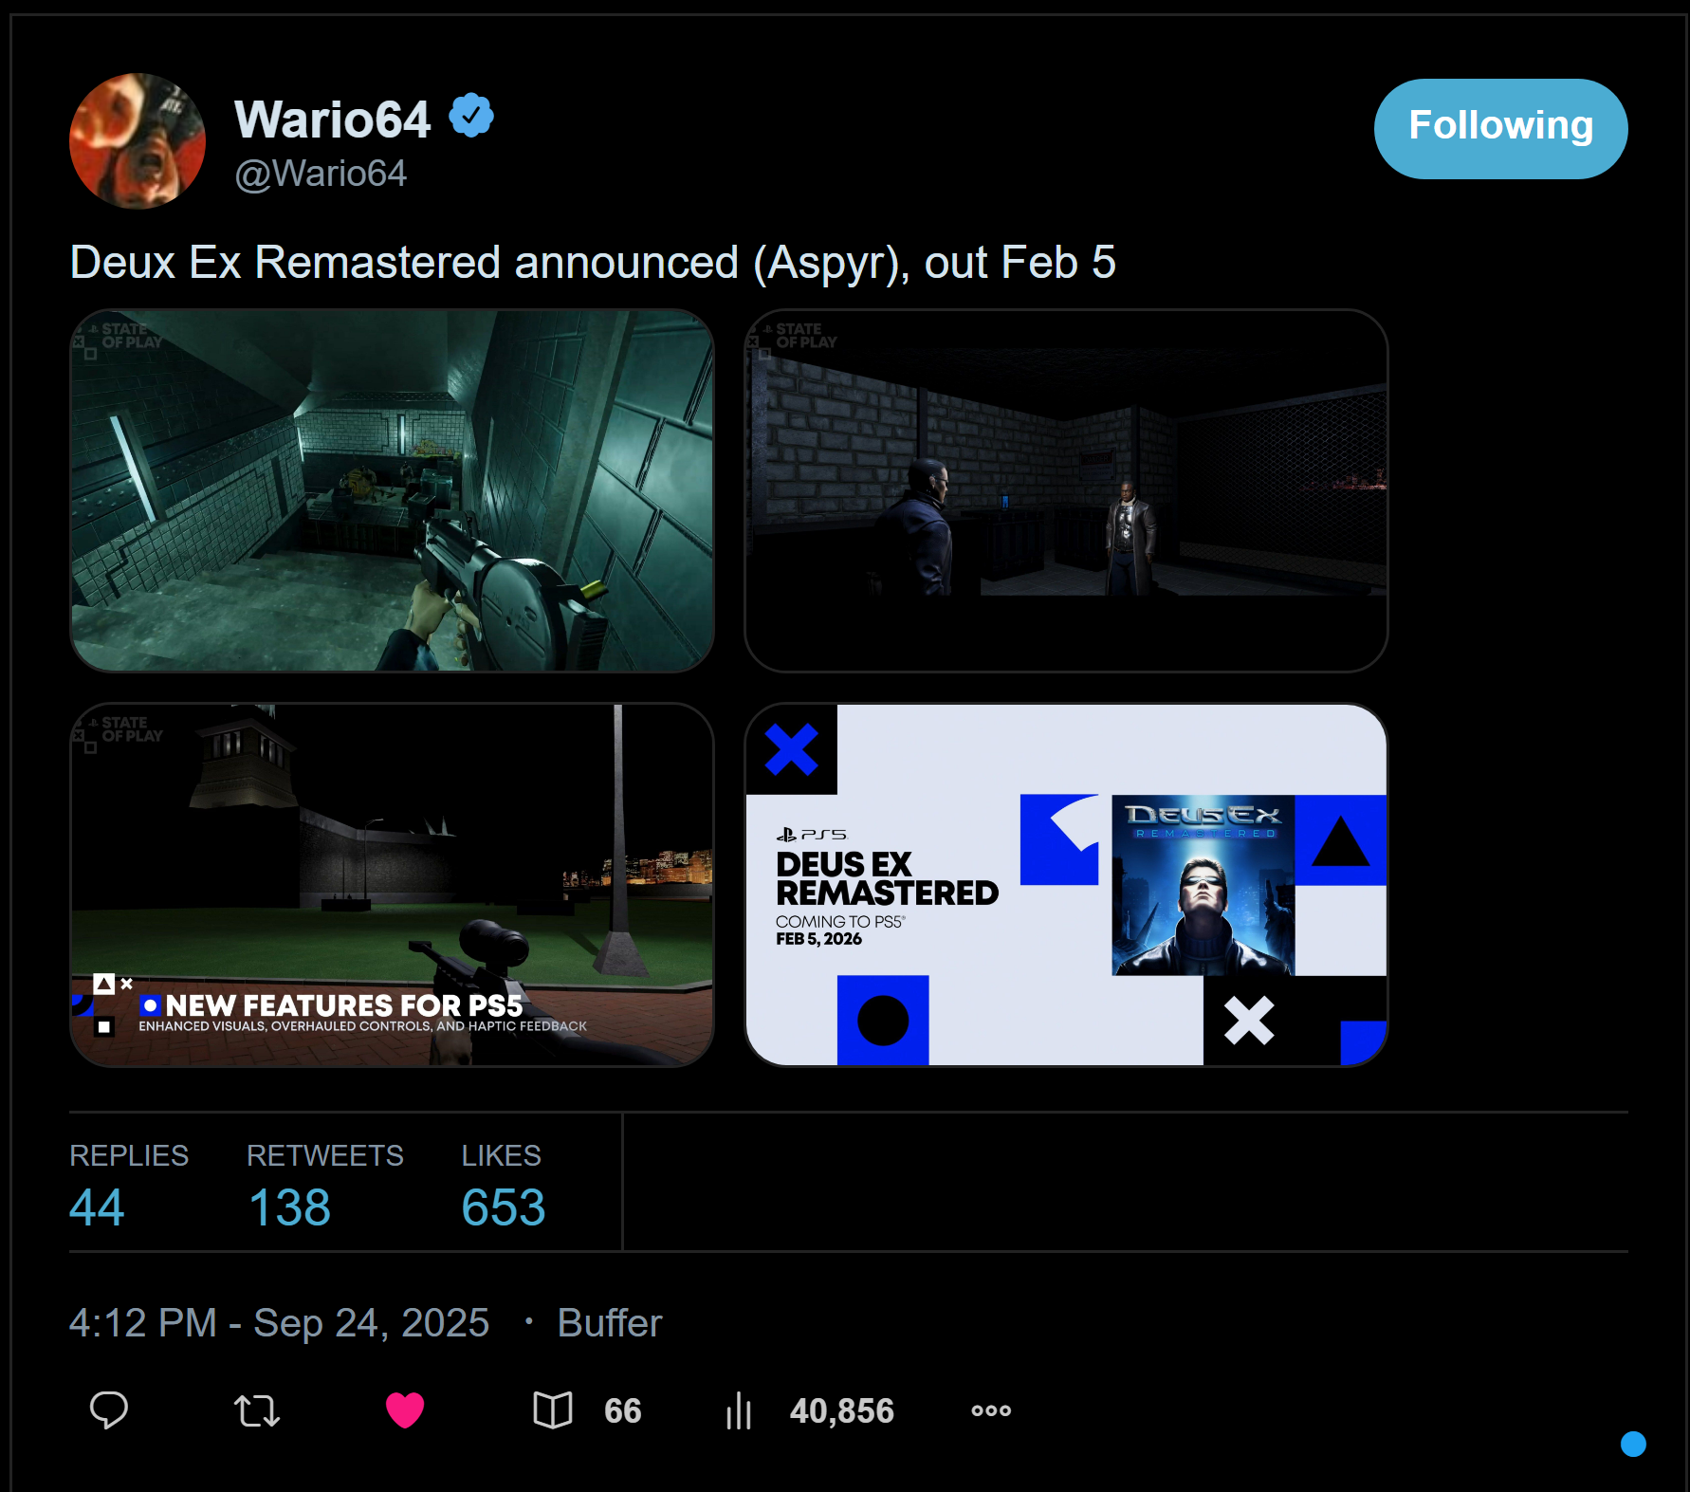Show the 138 retweets list
Screen dimensions: 1690x1492
coord(325,1185)
